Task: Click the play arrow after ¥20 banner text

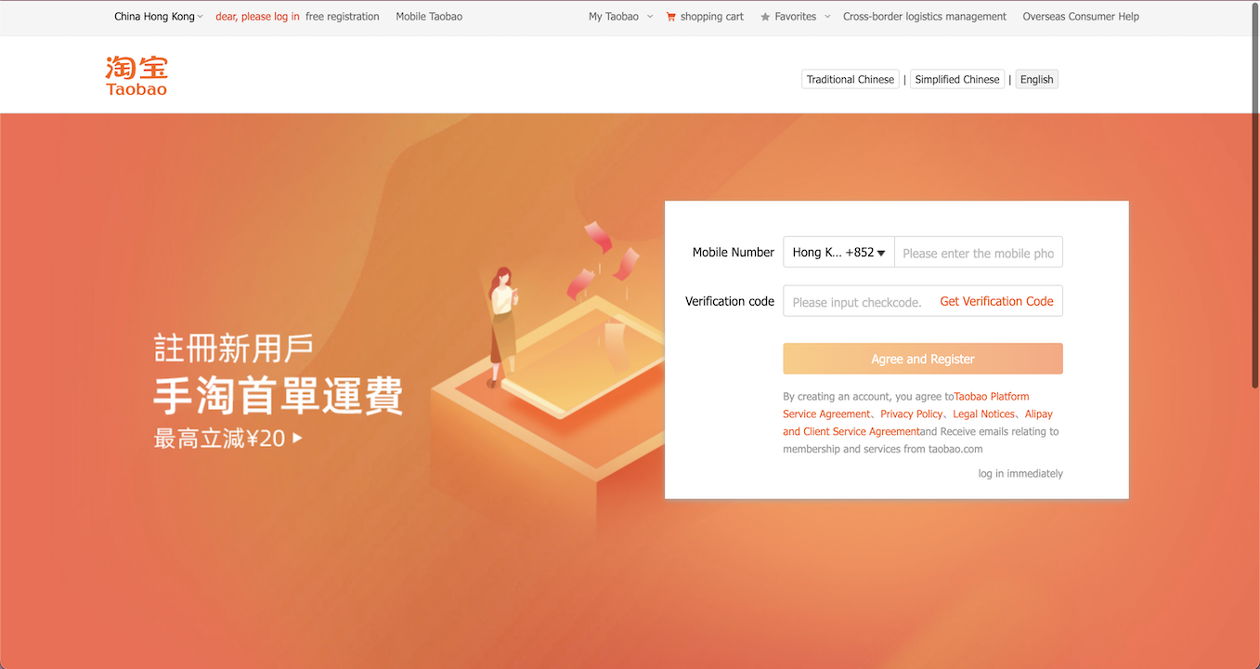Action: point(297,438)
